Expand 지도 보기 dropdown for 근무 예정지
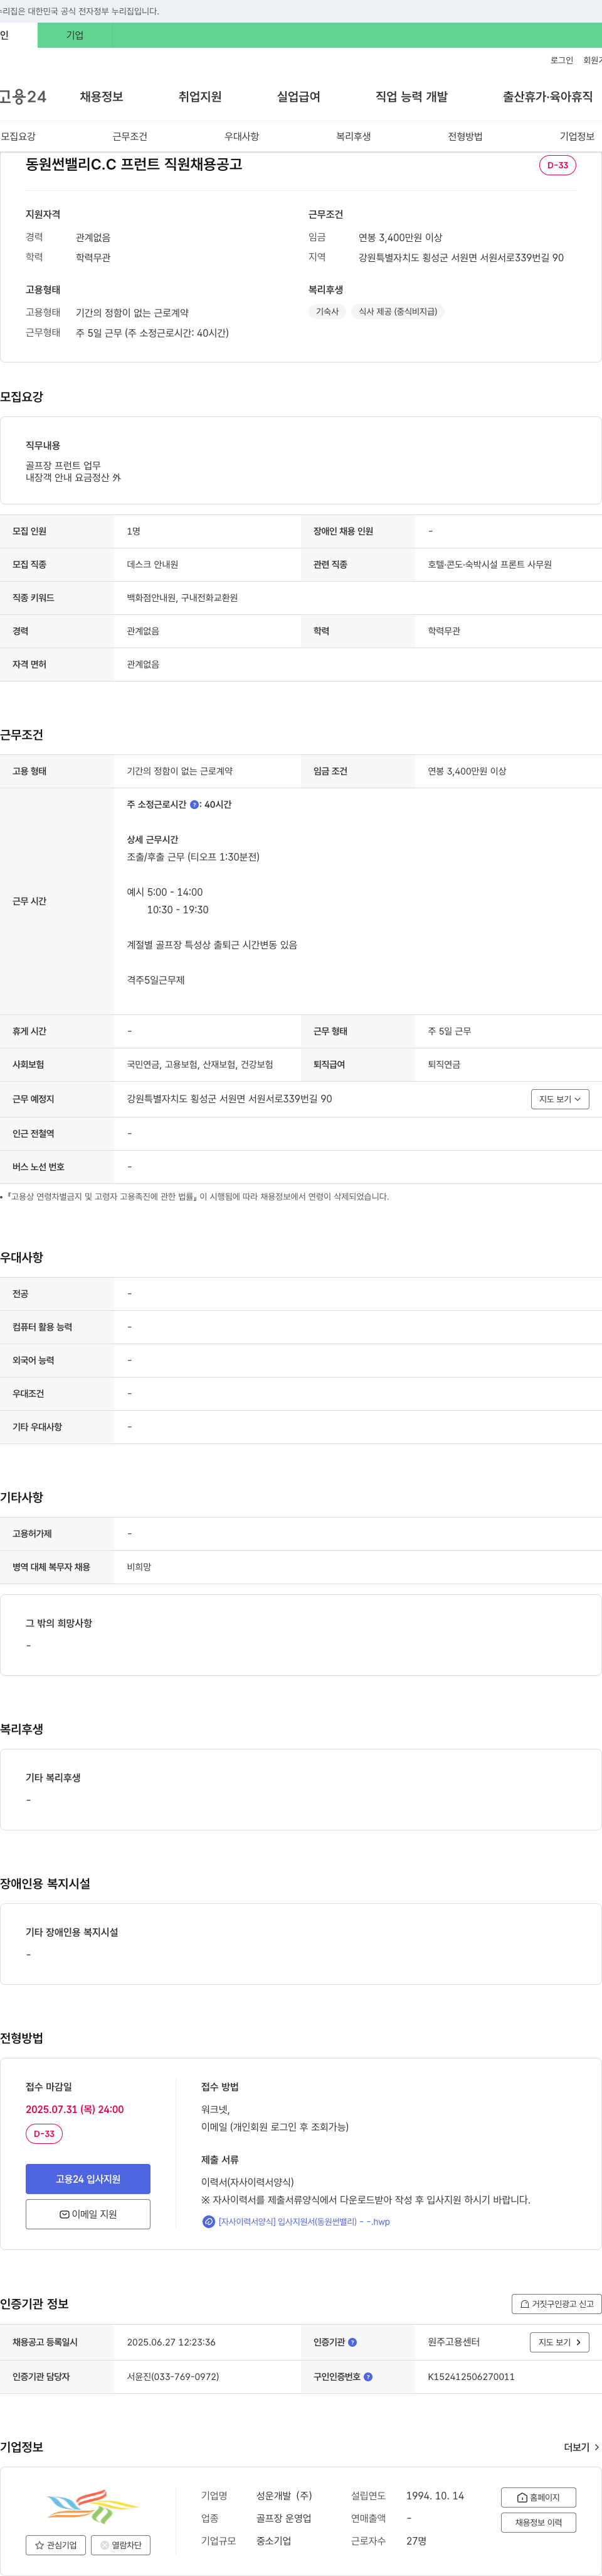The height and width of the screenshot is (2576, 602). pos(560,1099)
